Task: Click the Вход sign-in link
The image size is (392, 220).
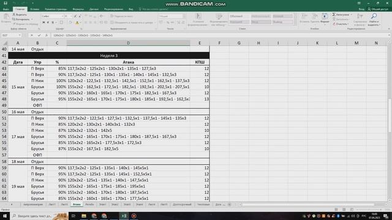Action: 361,9
